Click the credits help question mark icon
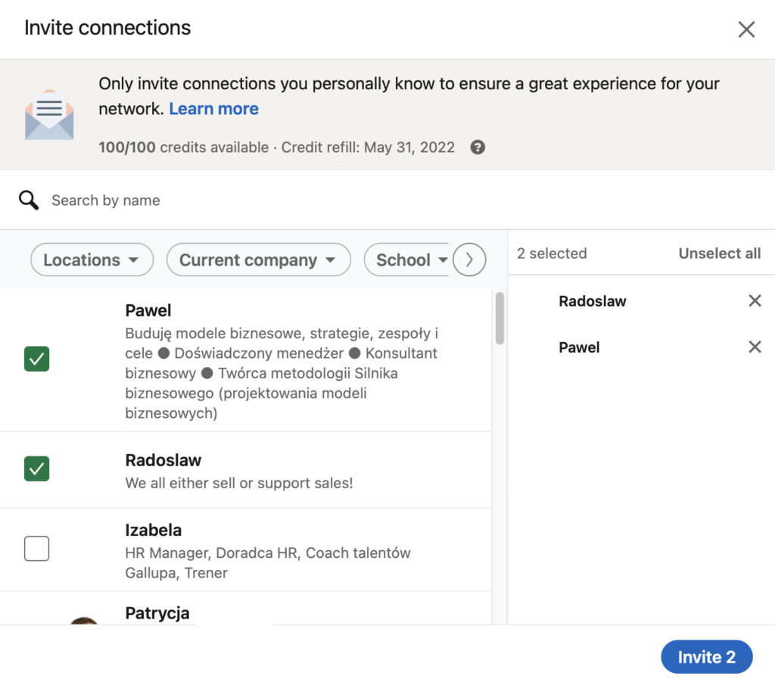Screen dimensions: 775x682 (478, 147)
